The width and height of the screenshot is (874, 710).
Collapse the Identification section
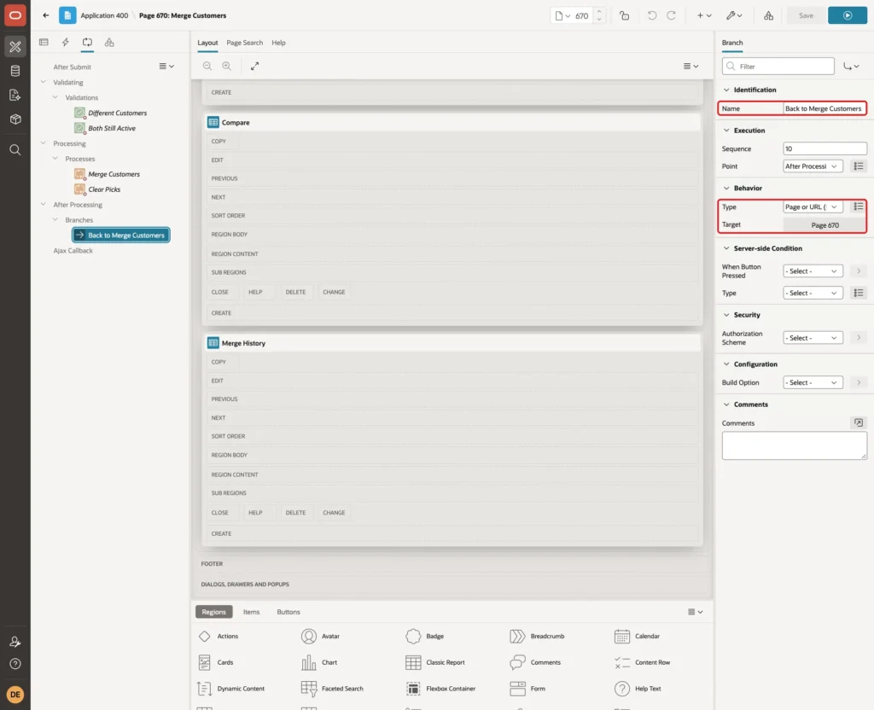[x=725, y=90]
